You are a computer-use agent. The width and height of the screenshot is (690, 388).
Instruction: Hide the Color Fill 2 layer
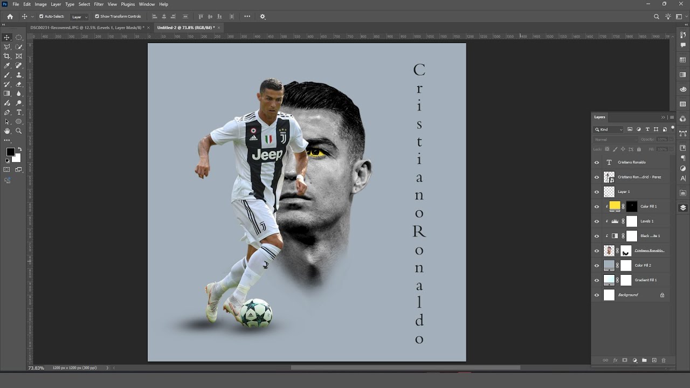597,266
